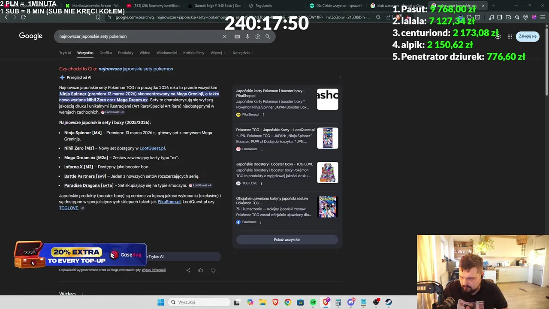Open the Google apps grid
549x309 pixels.
510,36
